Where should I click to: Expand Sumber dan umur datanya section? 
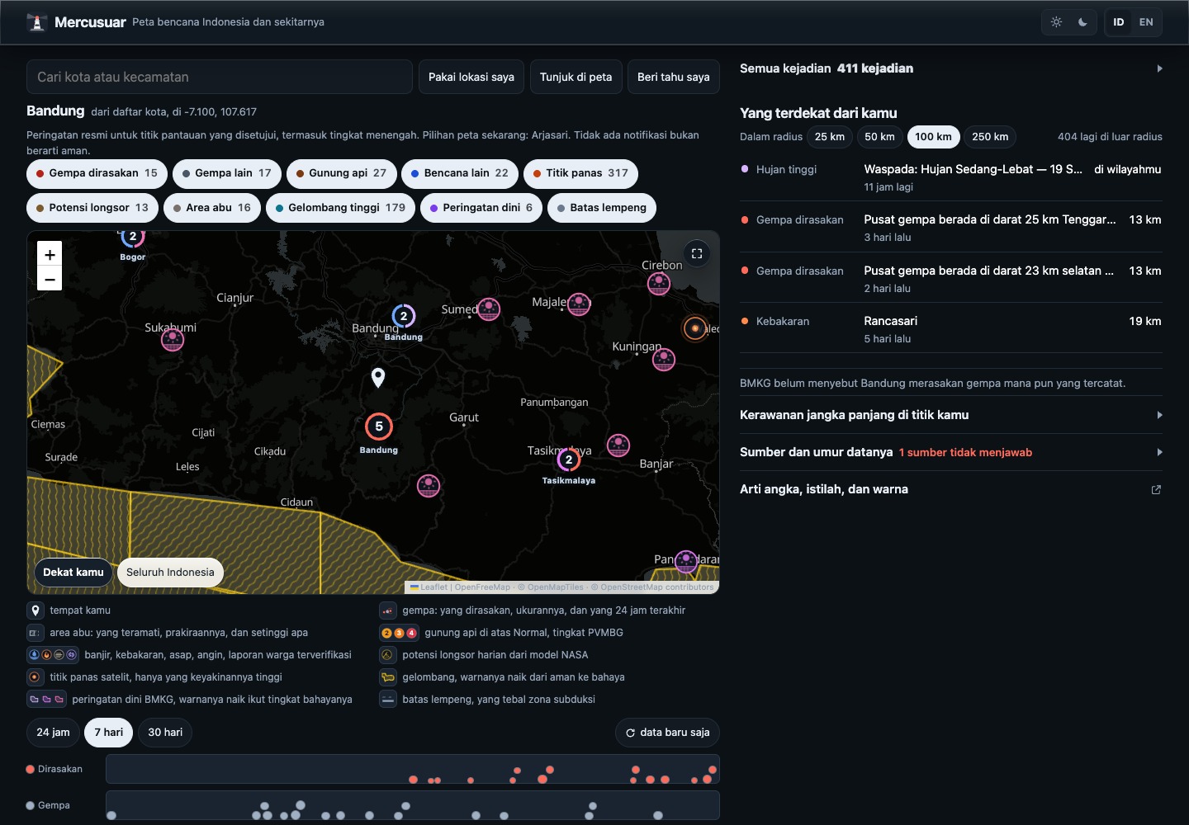pos(951,452)
